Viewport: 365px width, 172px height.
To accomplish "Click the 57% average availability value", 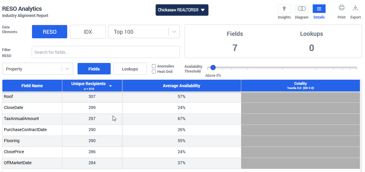I will point(182,96).
